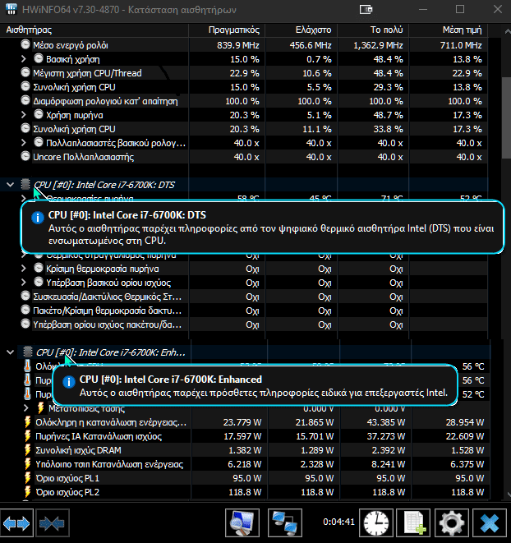
Task: Click the scrollbar down arrow
Action: pos(508,495)
